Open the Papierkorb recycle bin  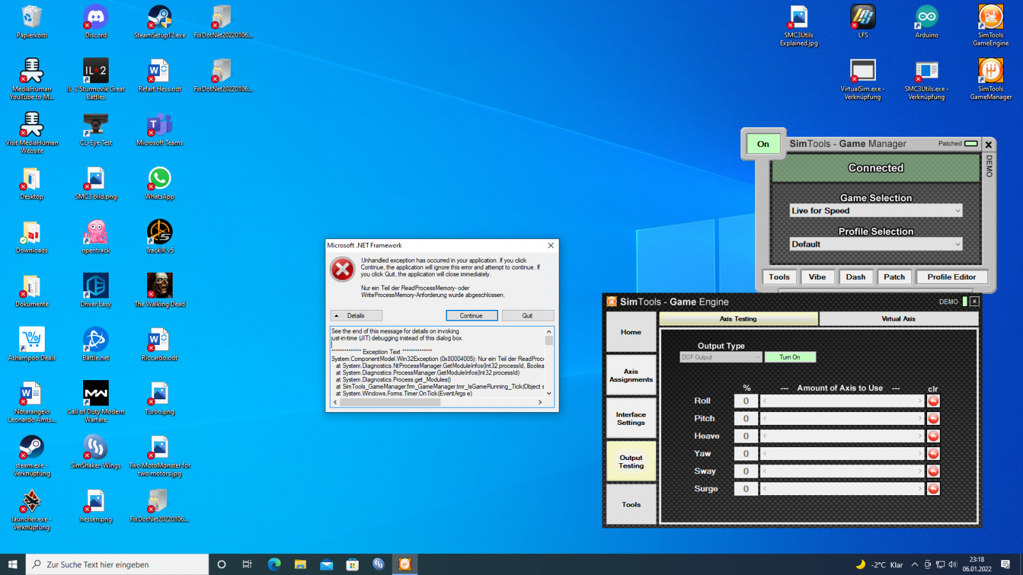point(32,22)
